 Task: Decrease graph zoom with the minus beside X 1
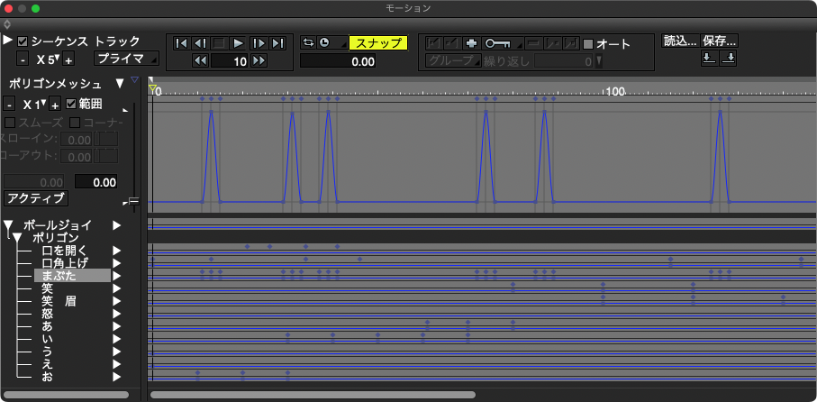coord(9,105)
